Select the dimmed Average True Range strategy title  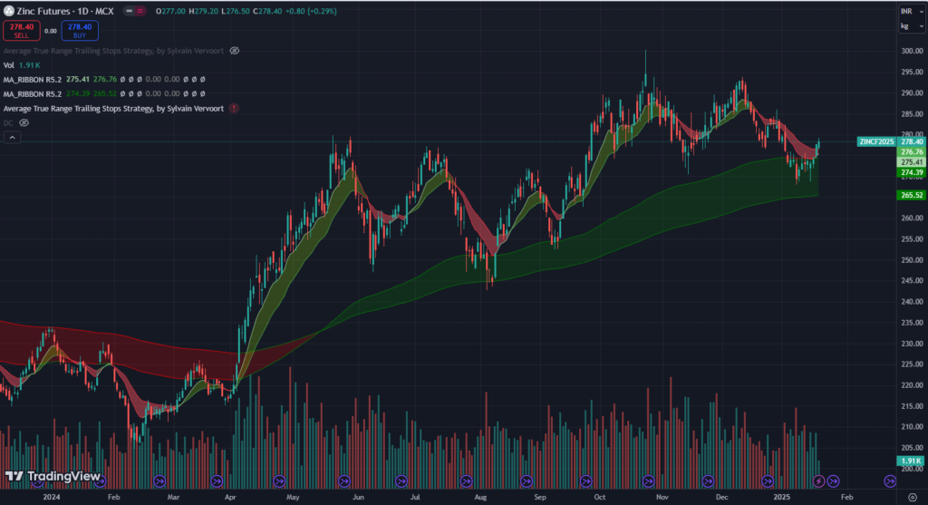point(113,51)
